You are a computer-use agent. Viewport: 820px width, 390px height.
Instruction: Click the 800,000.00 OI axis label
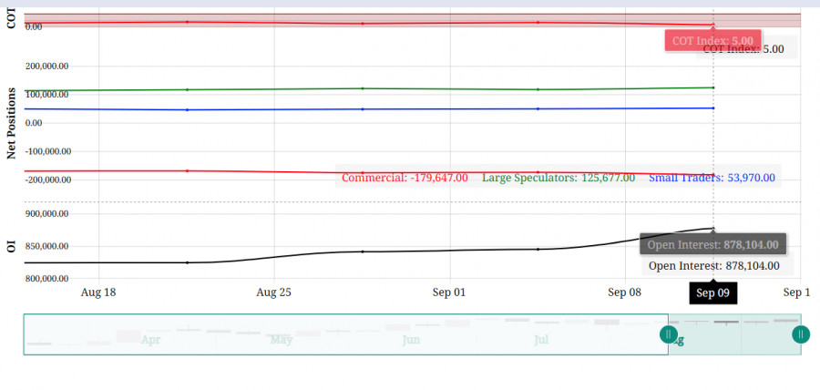[47, 279]
